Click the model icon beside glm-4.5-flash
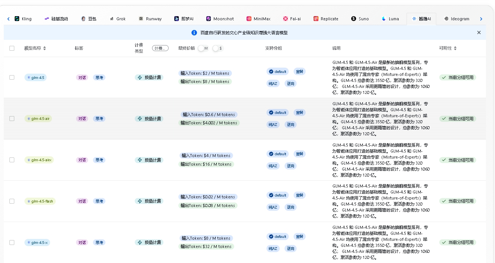The image size is (495, 263). coord(29,201)
